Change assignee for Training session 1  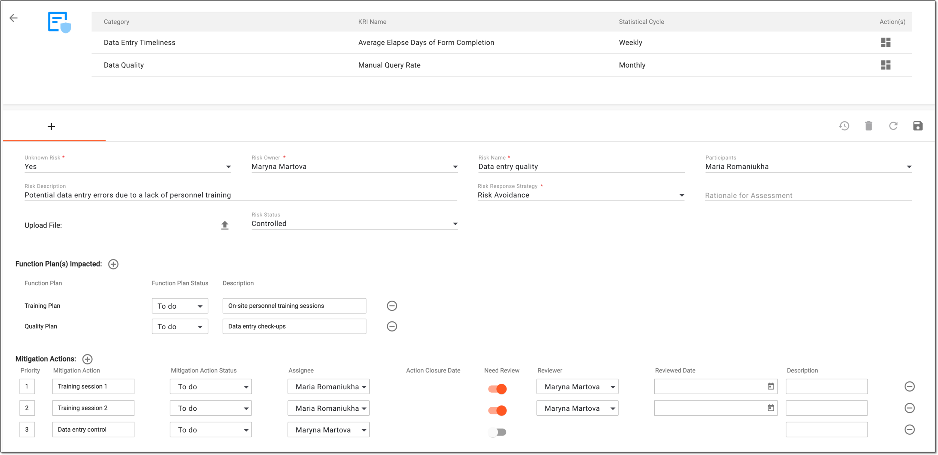329,387
